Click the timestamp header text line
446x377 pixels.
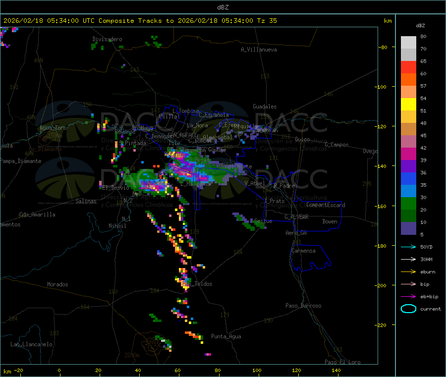click(140, 21)
